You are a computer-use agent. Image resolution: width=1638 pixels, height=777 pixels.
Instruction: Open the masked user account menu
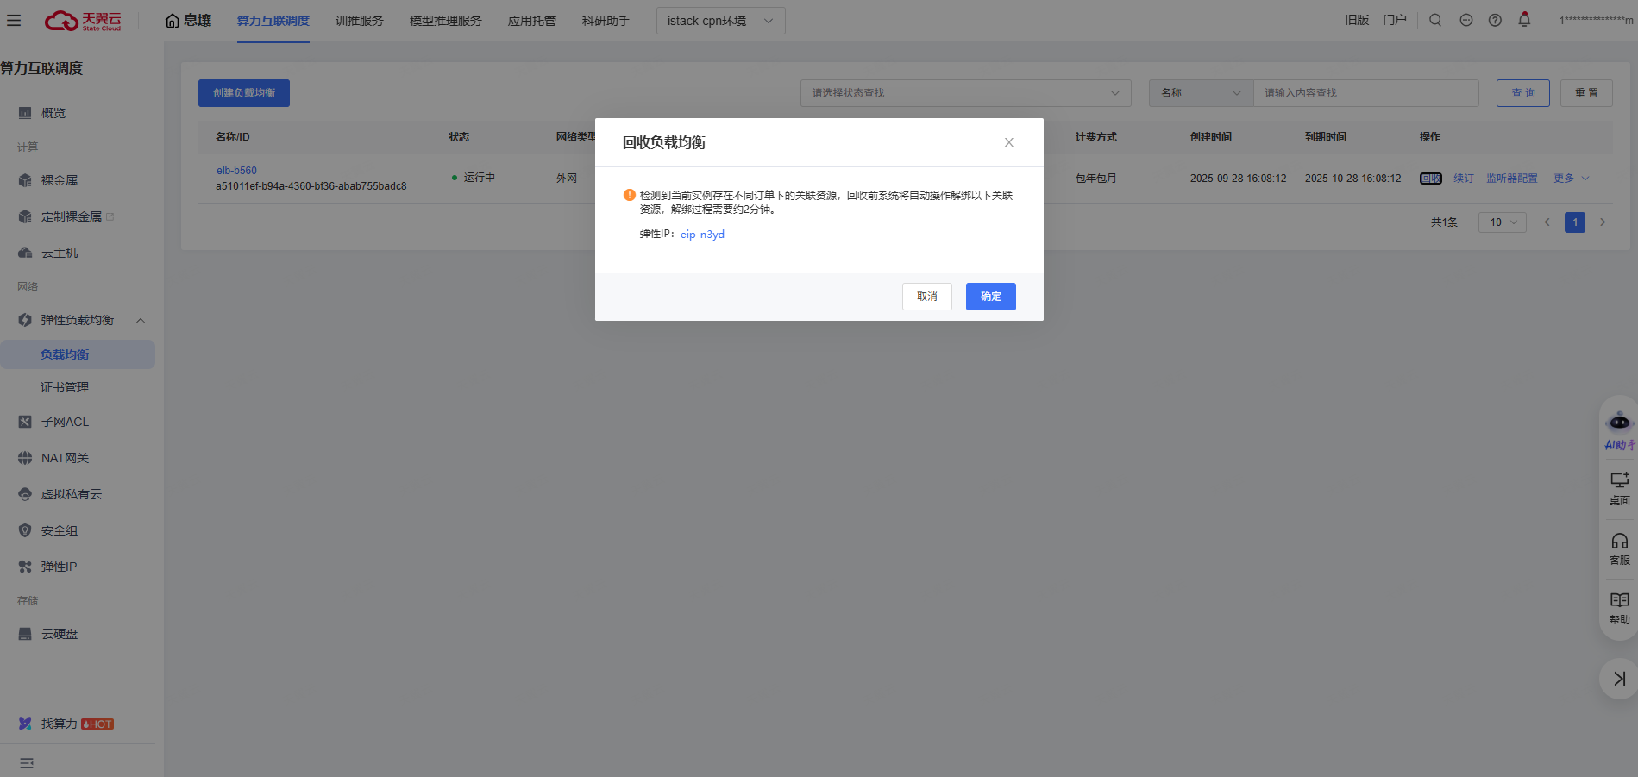tap(1596, 21)
